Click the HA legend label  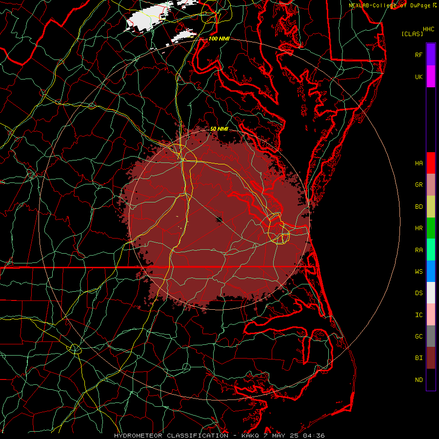(419, 163)
